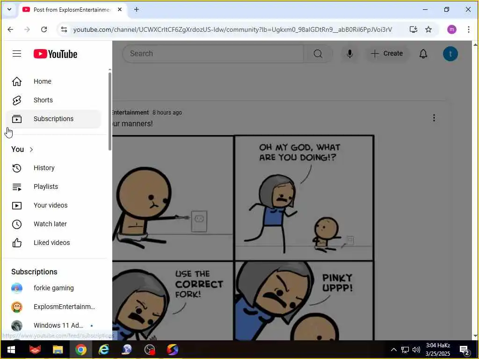Click the install app icon in address bar

pyautogui.click(x=414, y=29)
